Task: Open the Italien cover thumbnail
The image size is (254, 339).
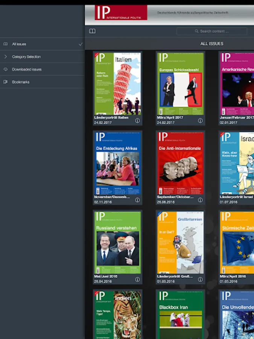Action: pos(117,84)
